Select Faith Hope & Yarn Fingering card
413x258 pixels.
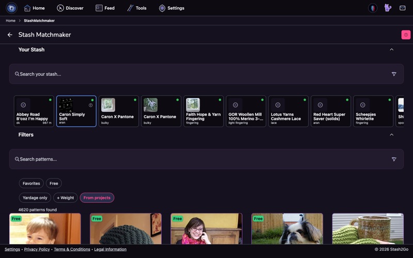tap(203, 111)
